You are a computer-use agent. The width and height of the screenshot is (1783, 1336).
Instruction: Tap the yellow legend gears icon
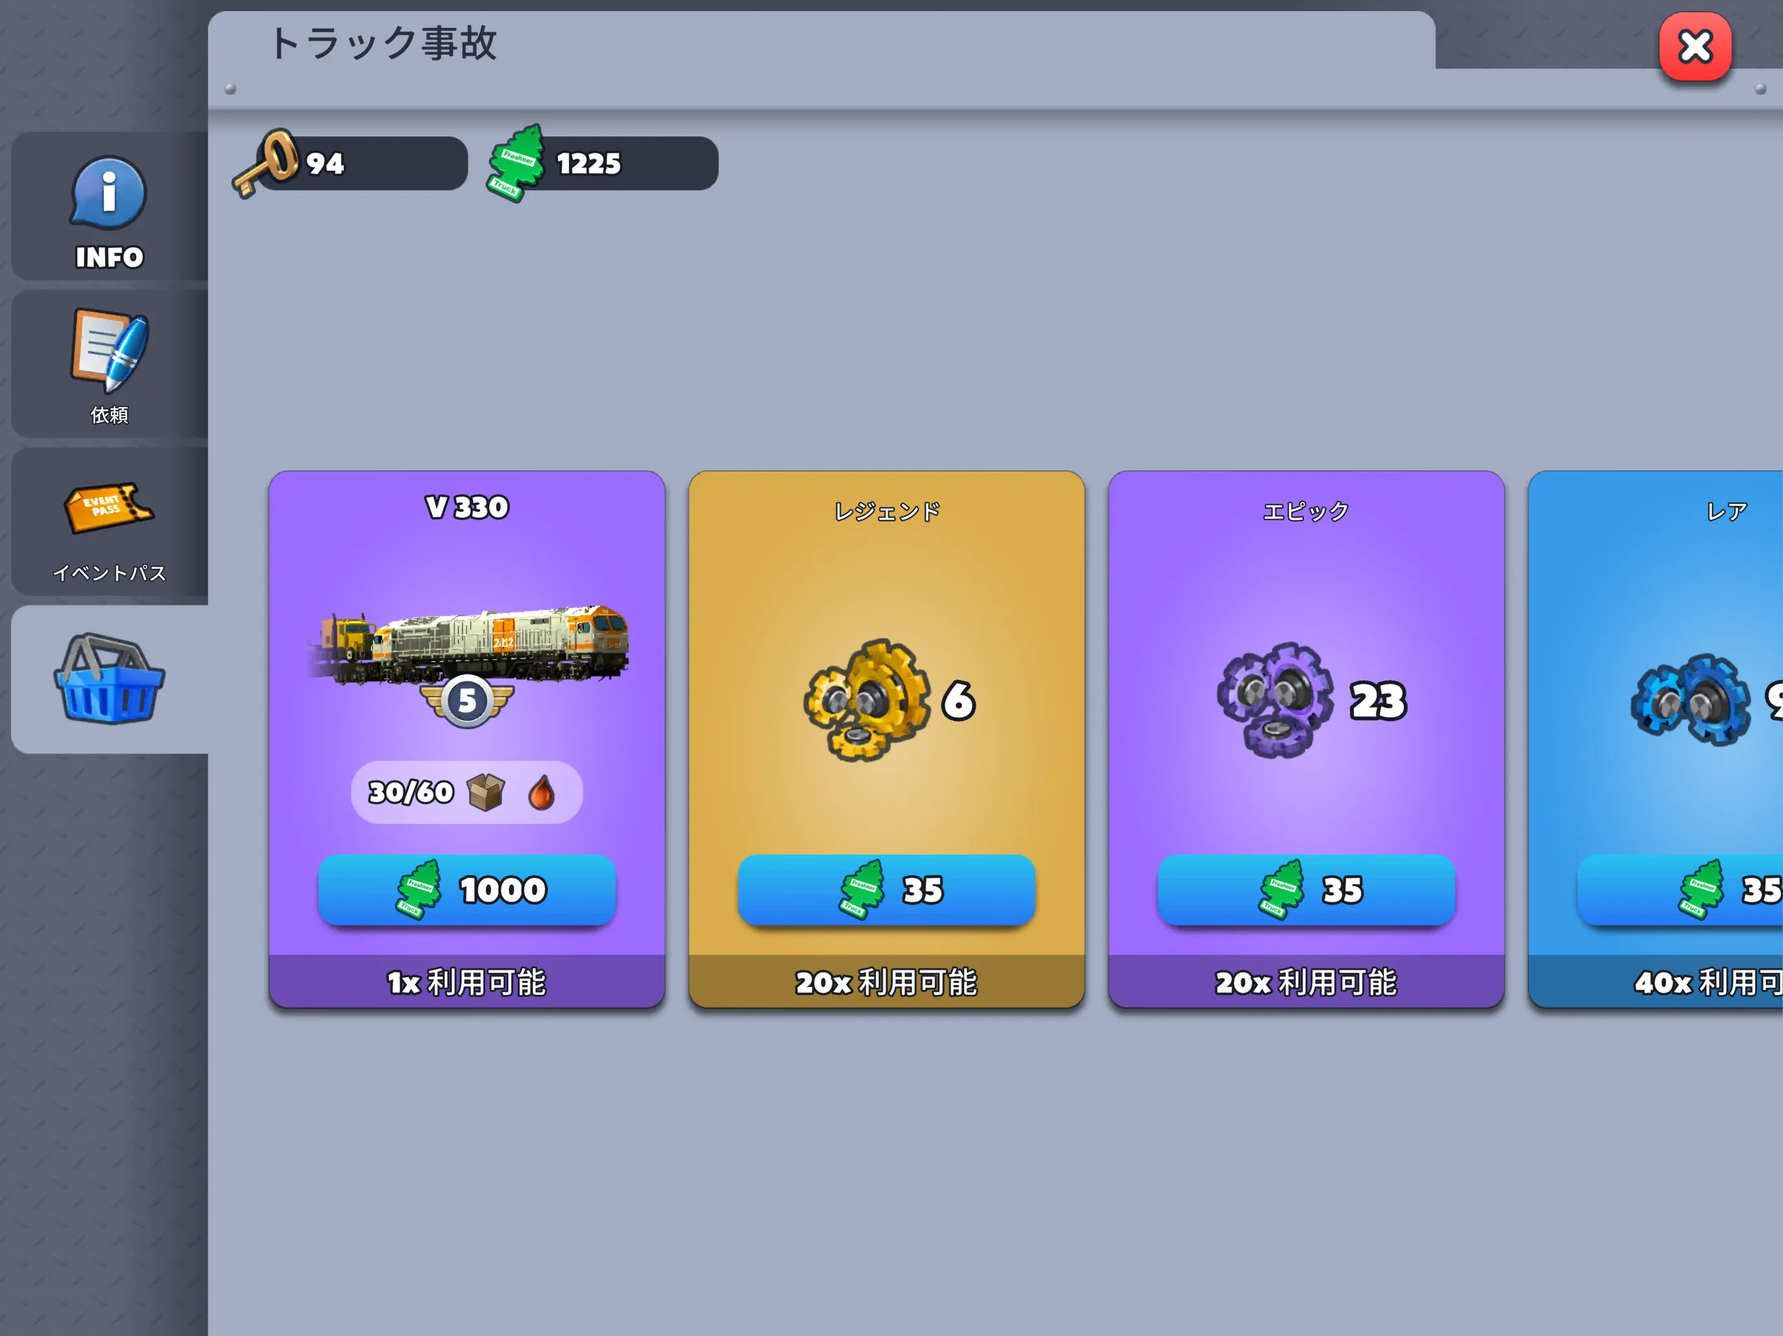pyautogui.click(x=867, y=699)
